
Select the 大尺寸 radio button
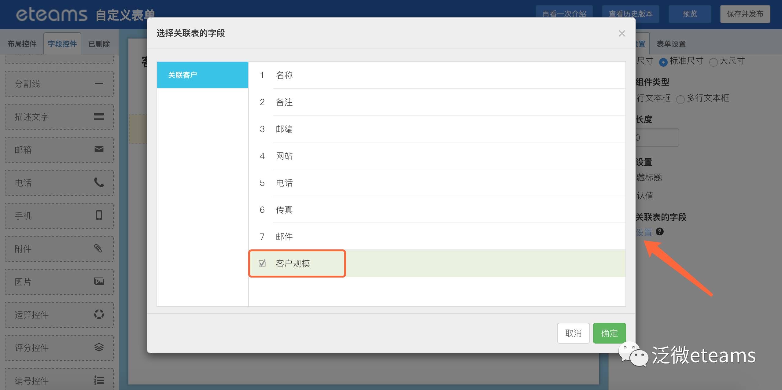(713, 62)
